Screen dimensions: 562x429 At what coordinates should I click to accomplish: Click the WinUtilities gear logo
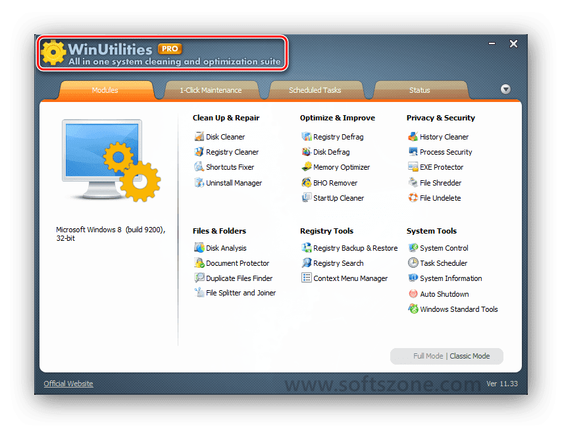pos(53,53)
